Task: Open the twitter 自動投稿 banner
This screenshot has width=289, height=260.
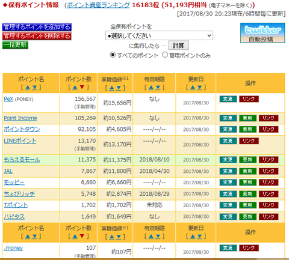Action: click(263, 33)
